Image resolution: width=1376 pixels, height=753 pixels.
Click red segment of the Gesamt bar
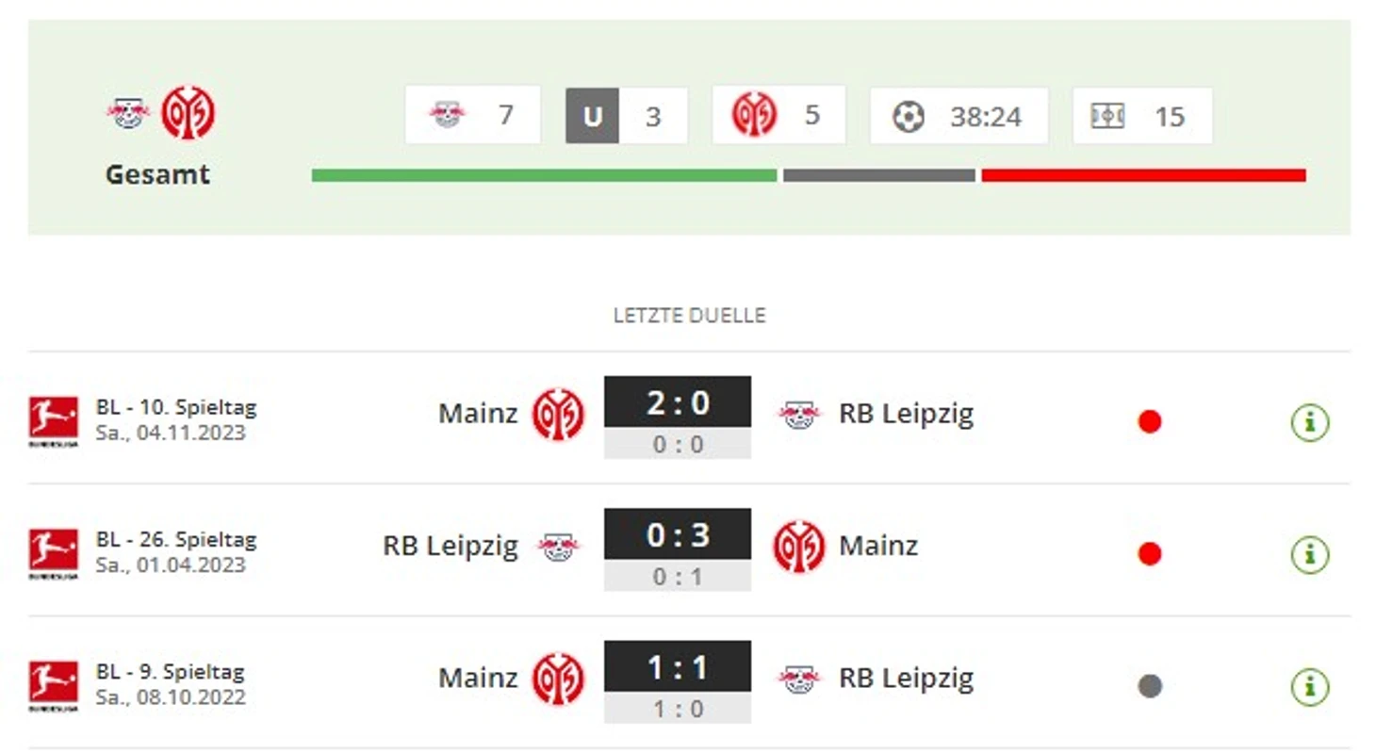tap(1143, 175)
